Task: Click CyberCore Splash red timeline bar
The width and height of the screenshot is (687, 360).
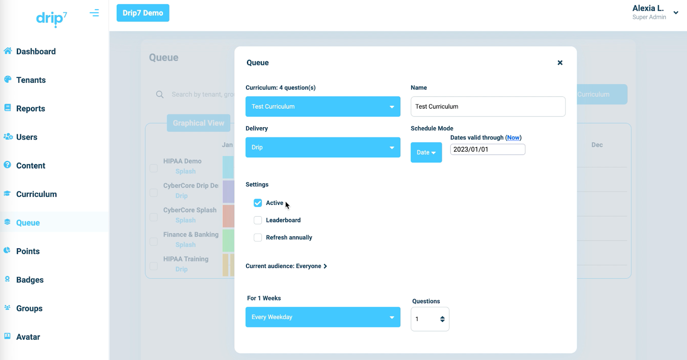Action: (x=228, y=216)
